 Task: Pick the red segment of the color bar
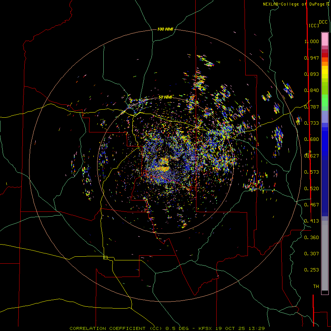(325, 55)
